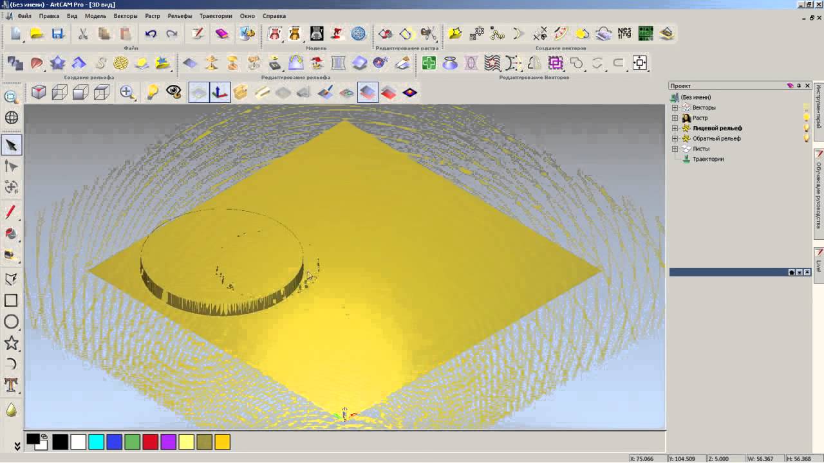Toggle Векторы visibility bulb
The height and width of the screenshot is (463, 824).
click(806, 107)
